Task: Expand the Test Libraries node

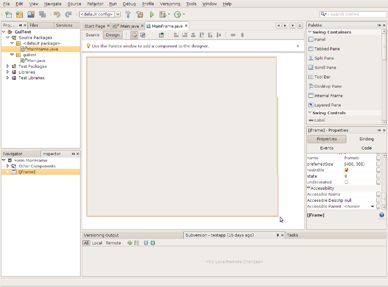Action: (x=8, y=77)
